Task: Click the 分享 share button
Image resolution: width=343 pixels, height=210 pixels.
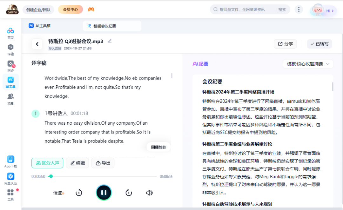Action: click(285, 44)
